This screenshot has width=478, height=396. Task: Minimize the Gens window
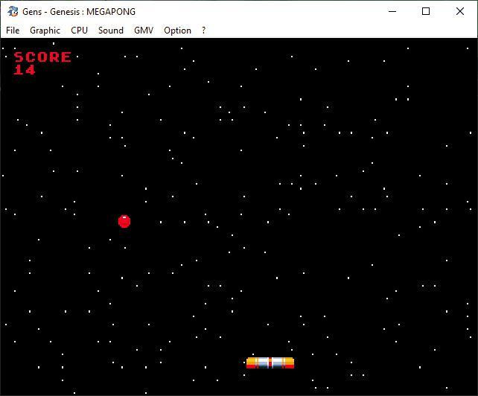(392, 12)
